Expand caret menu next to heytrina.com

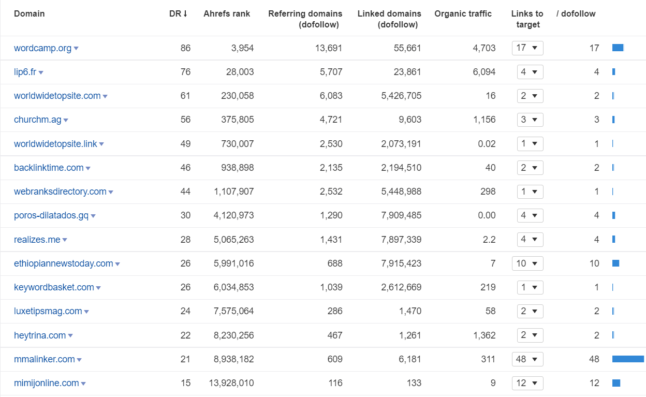pyautogui.click(x=70, y=336)
